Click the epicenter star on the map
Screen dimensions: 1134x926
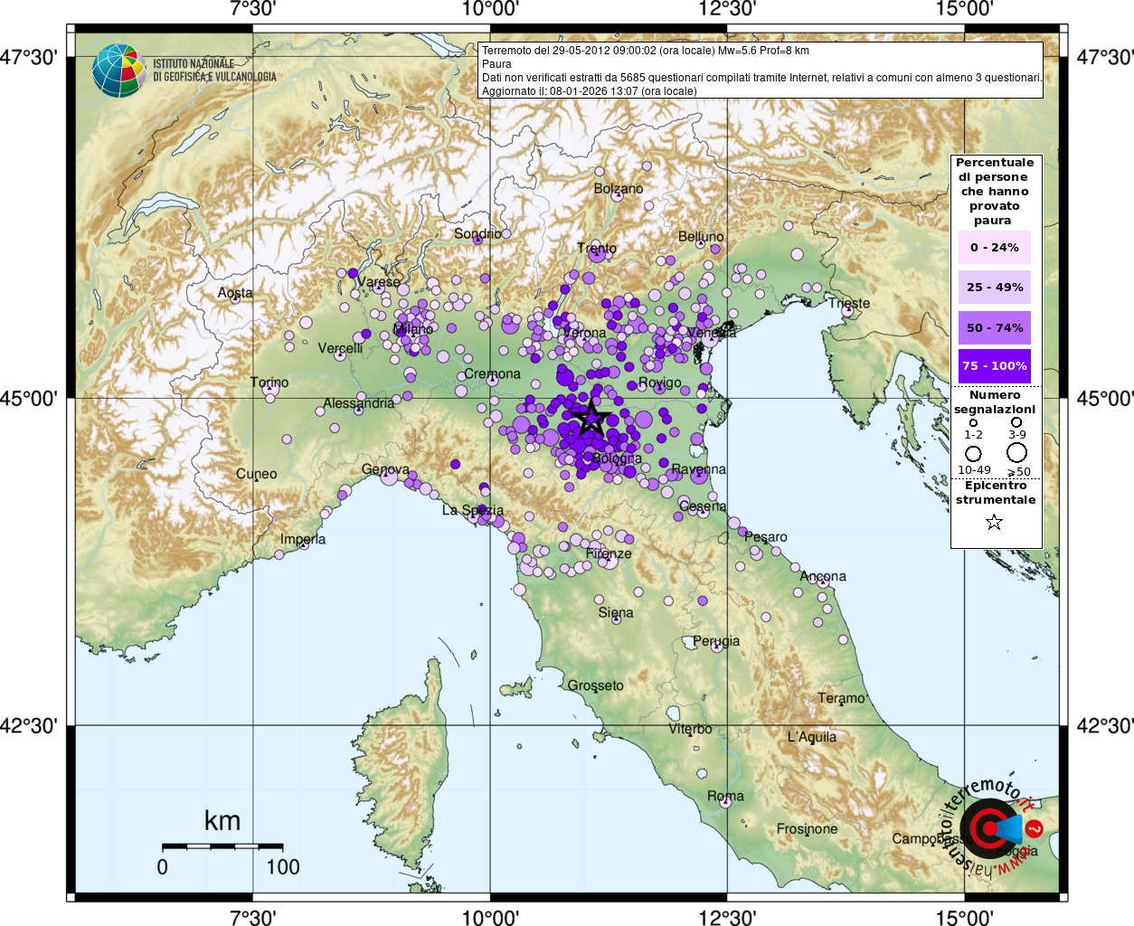[x=591, y=418]
